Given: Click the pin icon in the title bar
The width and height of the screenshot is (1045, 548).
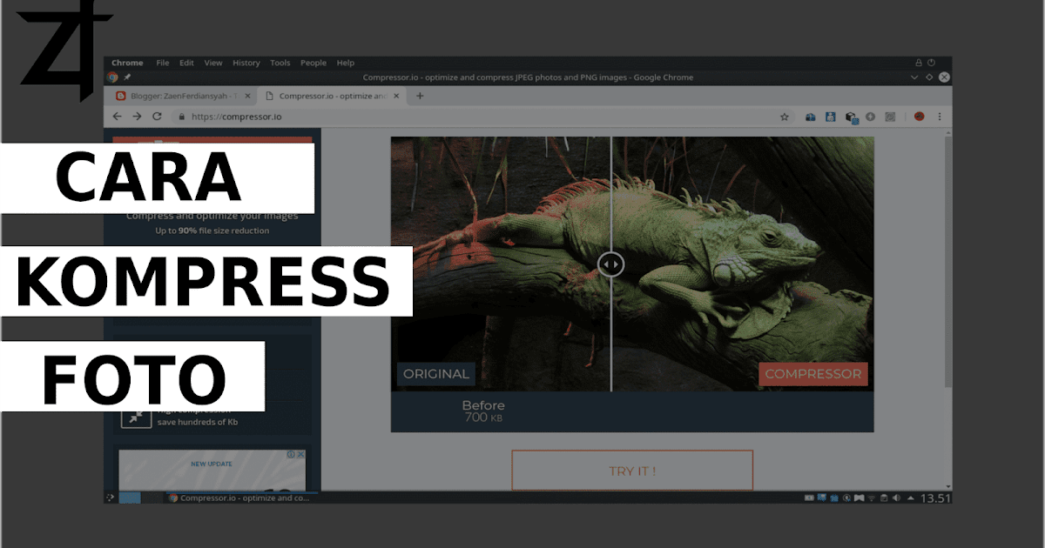Looking at the screenshot, I should 127,77.
